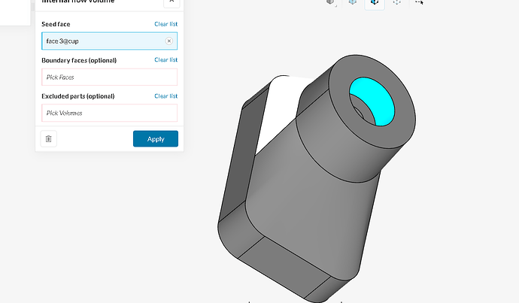Click the 'Seed face' label

pos(56,24)
